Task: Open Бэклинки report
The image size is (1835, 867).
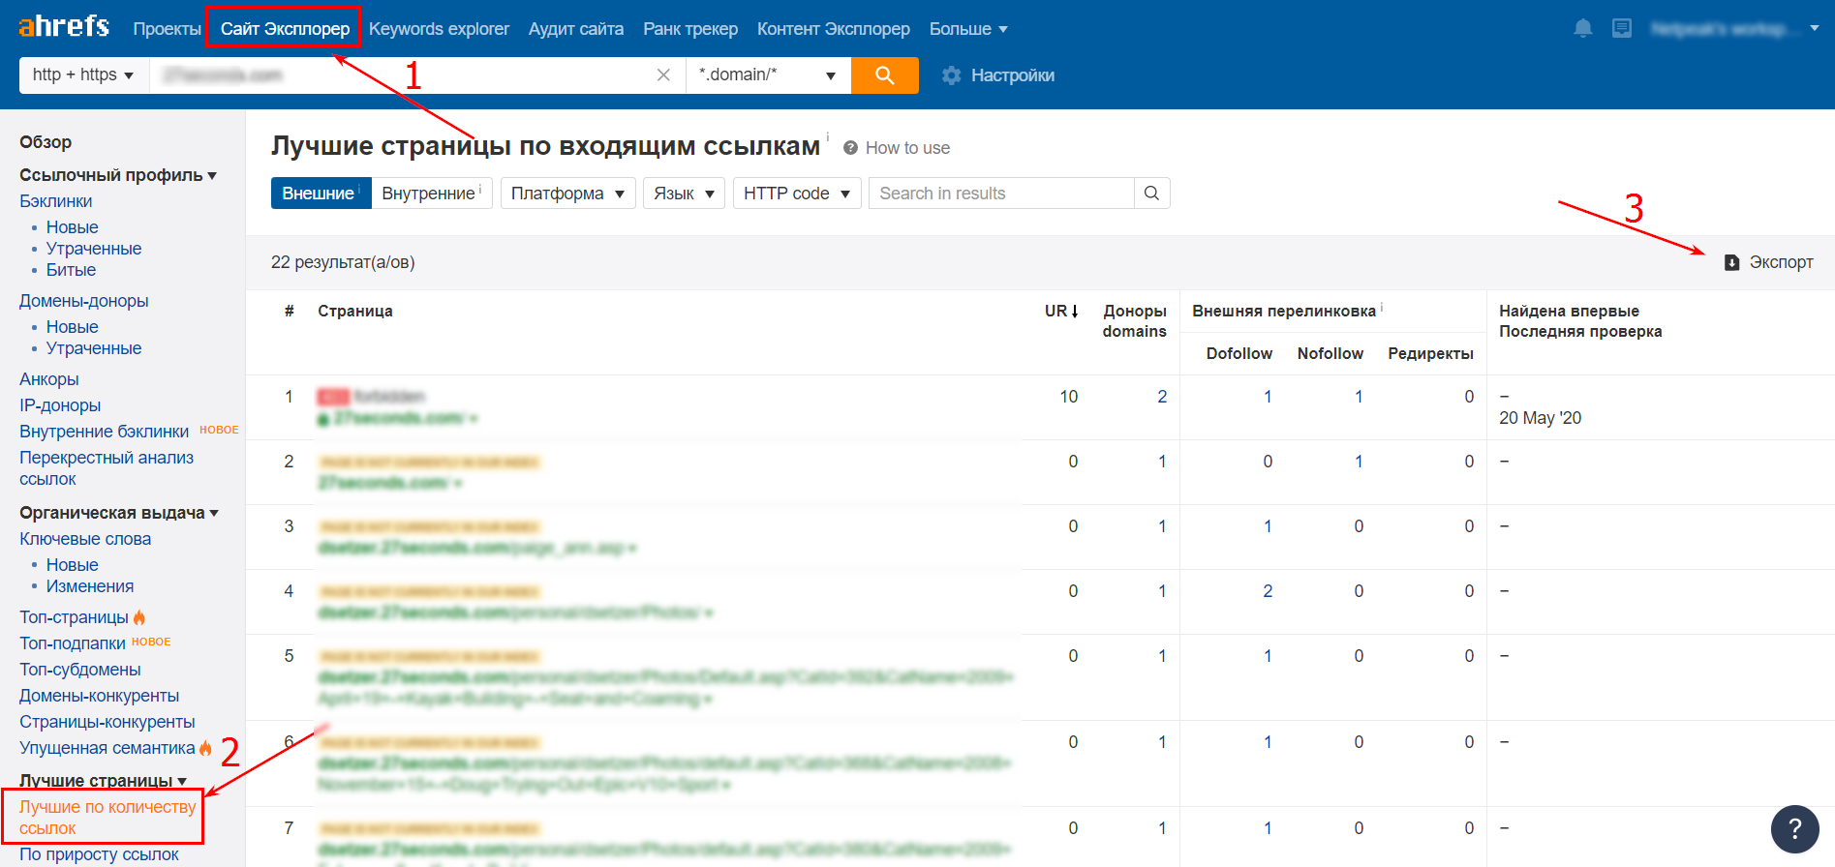Action: click(x=56, y=201)
